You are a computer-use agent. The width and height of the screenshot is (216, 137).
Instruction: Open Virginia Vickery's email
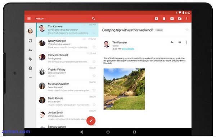click(67, 72)
